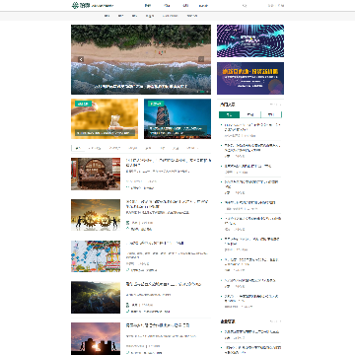The image size is (355, 355).
Task: Open article thumbnail with colorful festival decorations
Action: tap(96, 256)
